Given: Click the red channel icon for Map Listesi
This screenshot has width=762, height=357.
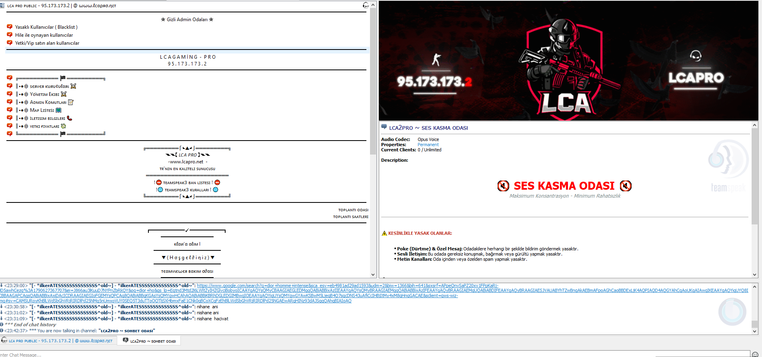Looking at the screenshot, I should (x=10, y=110).
